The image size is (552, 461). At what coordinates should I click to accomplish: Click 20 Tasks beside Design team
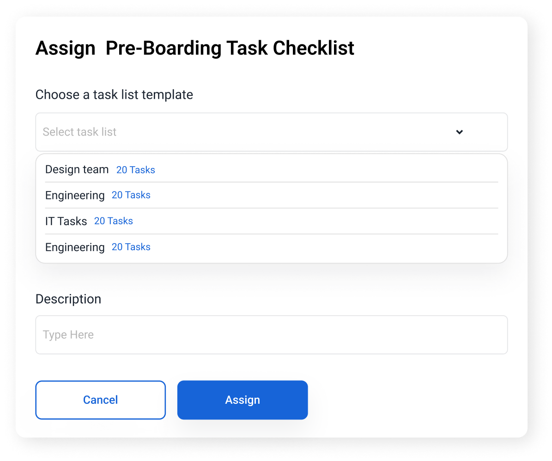click(x=135, y=170)
